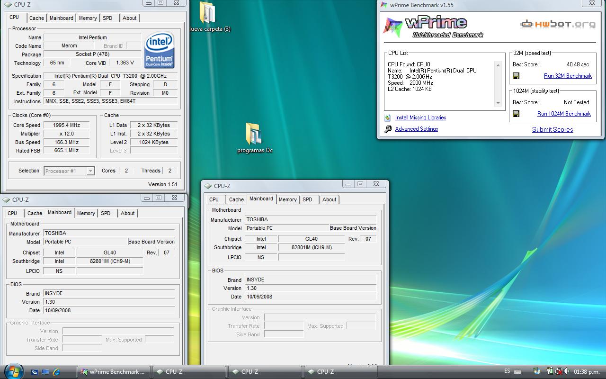Open Cache tab in bottom-left CPU-Z window

tap(35, 213)
